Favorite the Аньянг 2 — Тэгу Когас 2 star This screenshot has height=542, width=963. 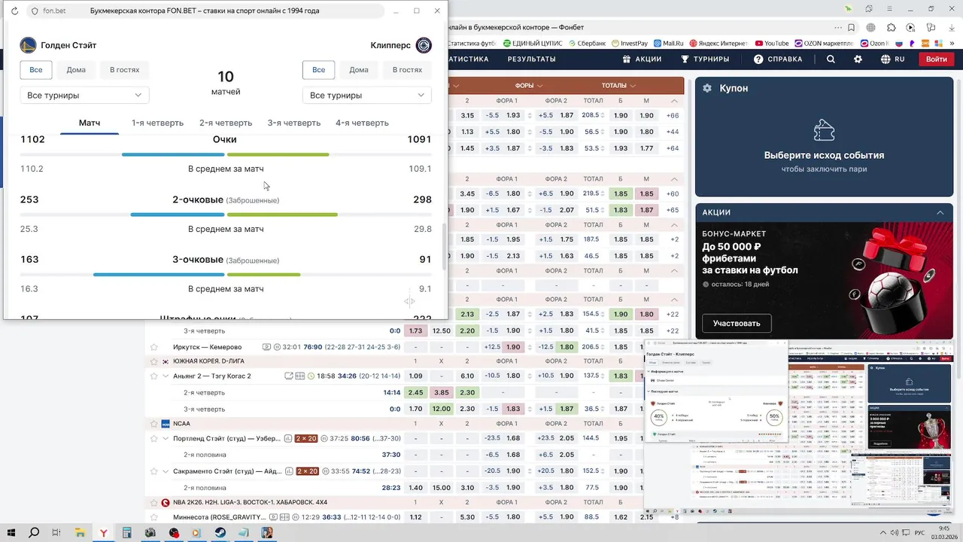pyautogui.click(x=154, y=376)
